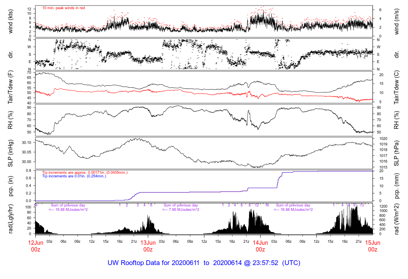Select the "wind (m/s)" axis label
Image resolution: width=408 pixels, height=279 pixels.
396,22
